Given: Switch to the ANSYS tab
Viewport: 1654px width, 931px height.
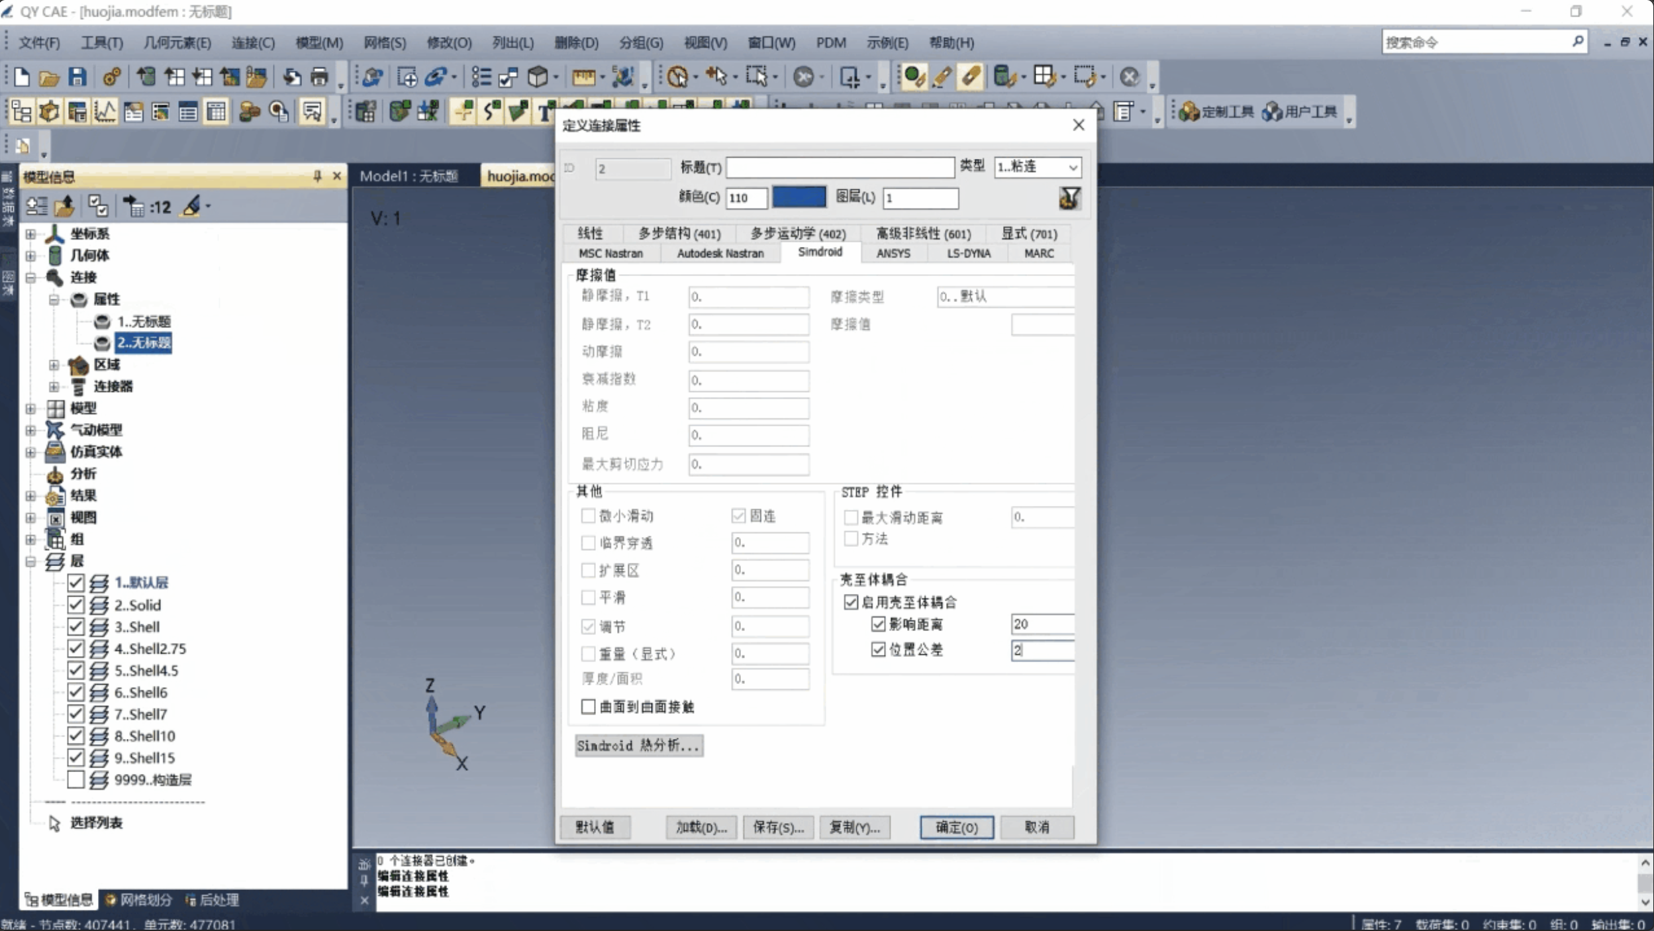Looking at the screenshot, I should point(893,254).
